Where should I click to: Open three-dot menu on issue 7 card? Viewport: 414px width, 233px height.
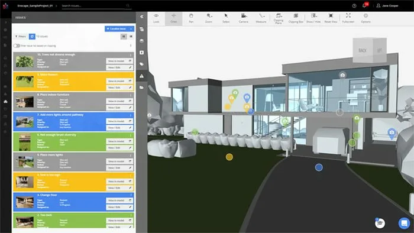click(x=131, y=115)
